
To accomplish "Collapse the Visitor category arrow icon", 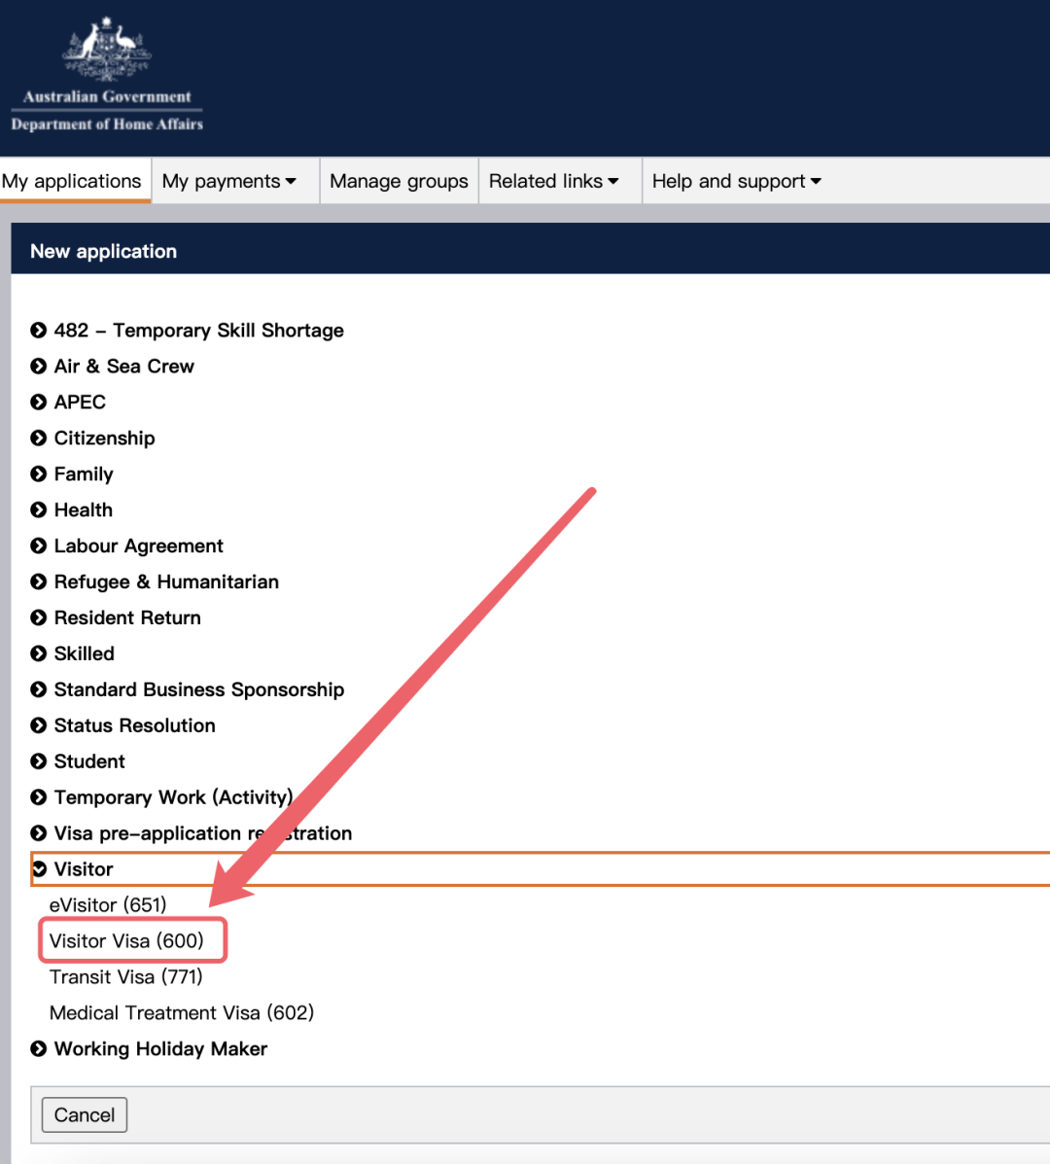I will (x=40, y=868).
